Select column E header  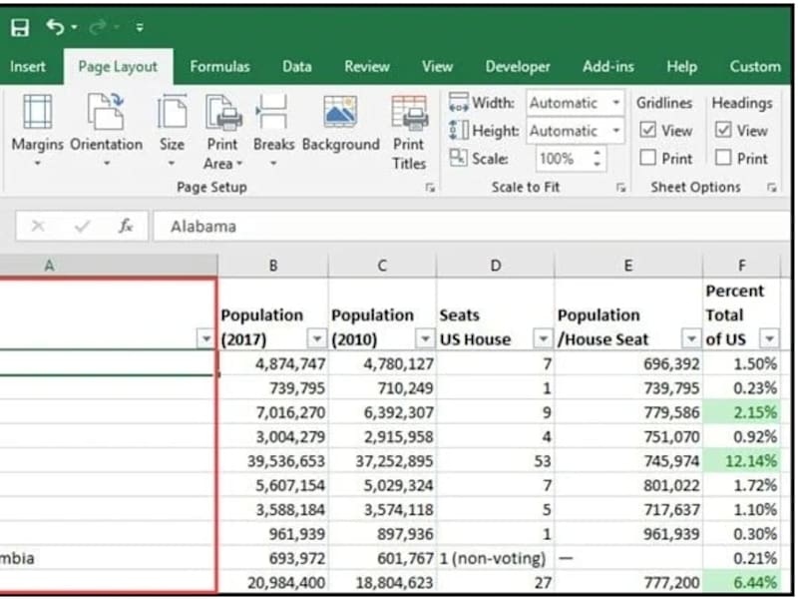click(628, 266)
